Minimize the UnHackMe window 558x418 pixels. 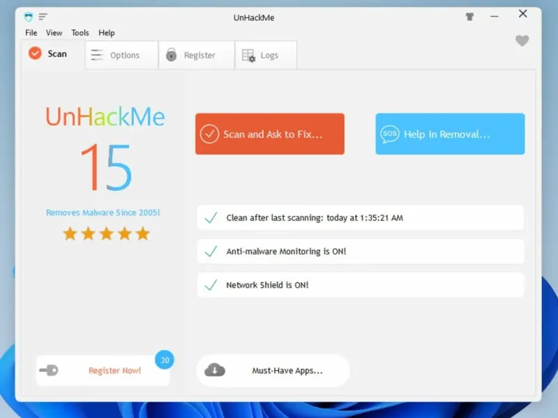[495, 16]
